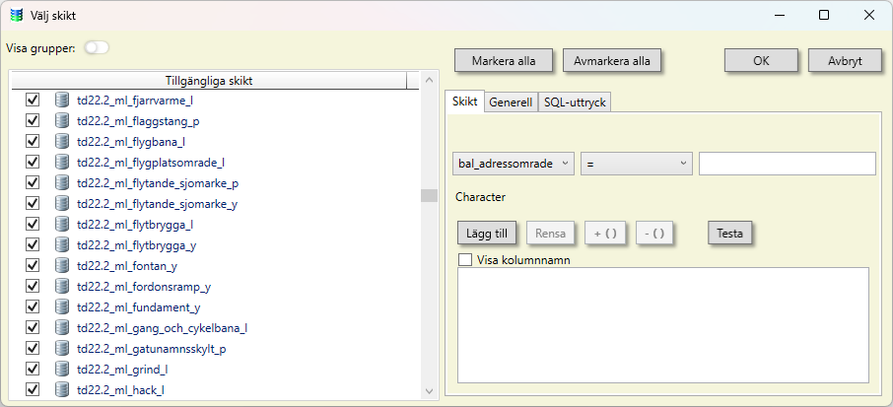Open the equals operator dropdown
Screen dimensions: 893x407
(x=636, y=165)
